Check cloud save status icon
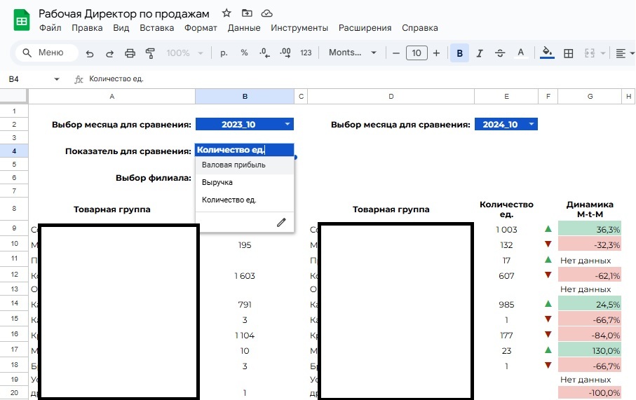 (x=266, y=13)
